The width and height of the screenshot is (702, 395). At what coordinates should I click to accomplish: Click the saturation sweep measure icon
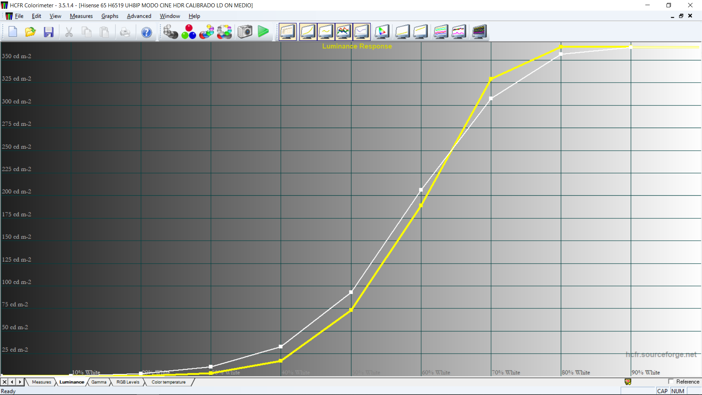coord(224,32)
